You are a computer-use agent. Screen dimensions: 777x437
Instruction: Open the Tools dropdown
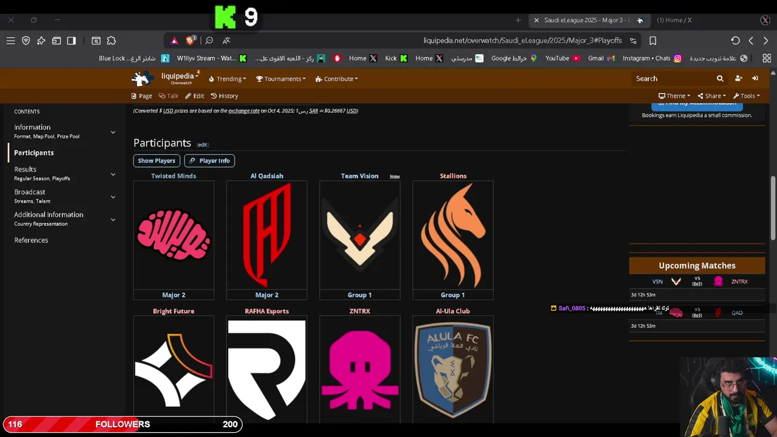click(747, 96)
